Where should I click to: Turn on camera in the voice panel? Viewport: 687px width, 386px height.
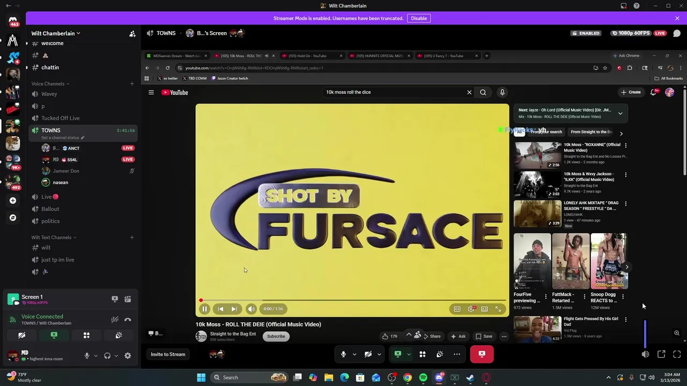(21, 336)
